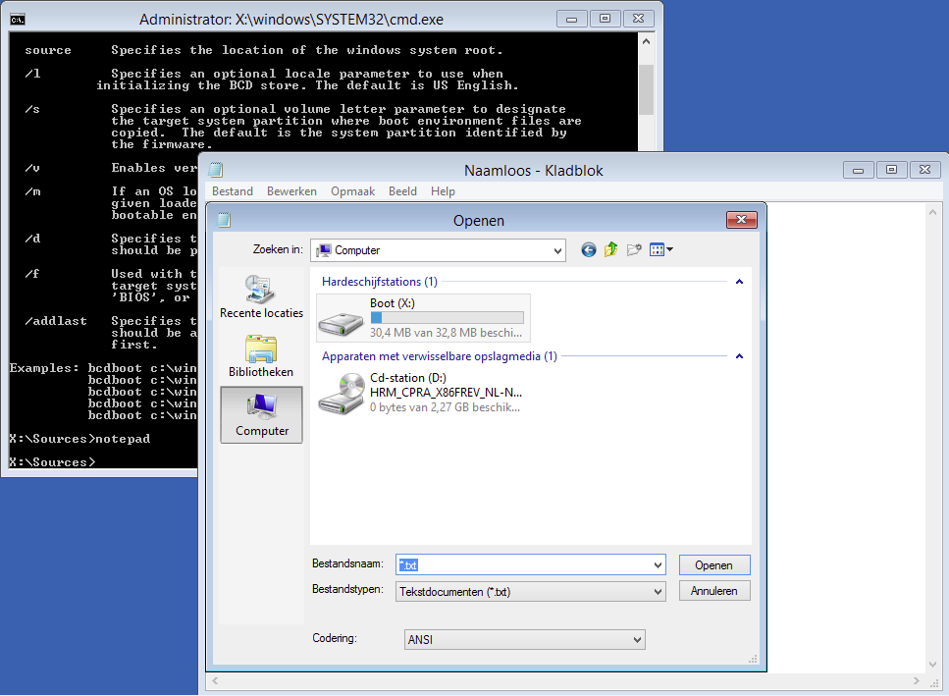Minimize the Kladblok window
This screenshot has width=949, height=696.
(858, 170)
